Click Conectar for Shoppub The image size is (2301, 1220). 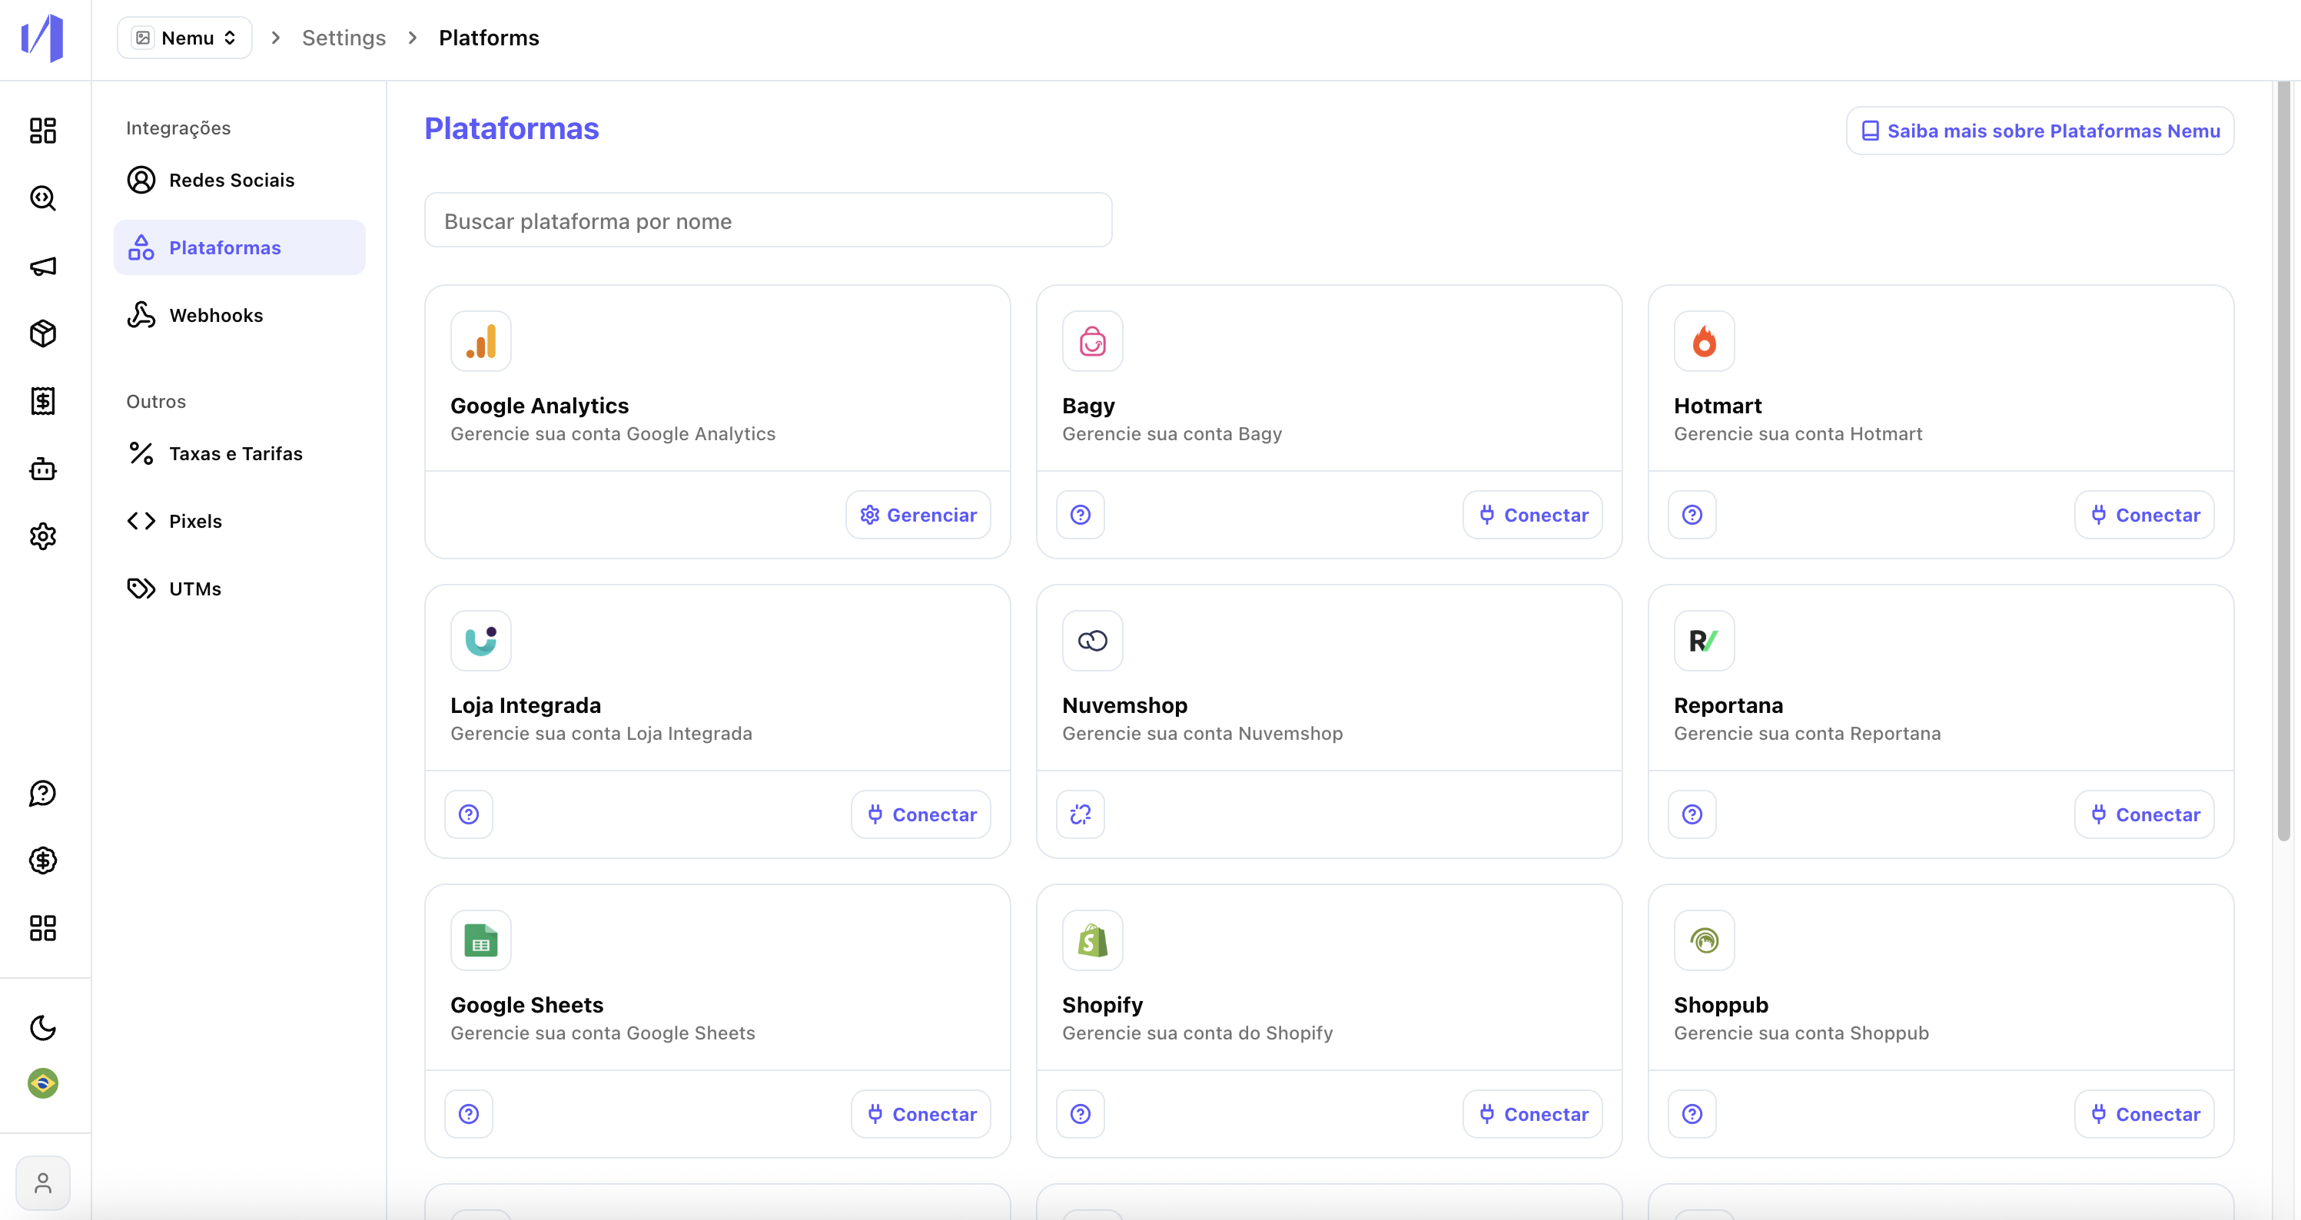(x=2145, y=1114)
